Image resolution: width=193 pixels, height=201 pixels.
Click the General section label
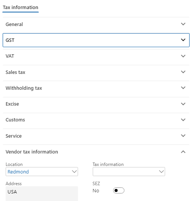pos(14,25)
